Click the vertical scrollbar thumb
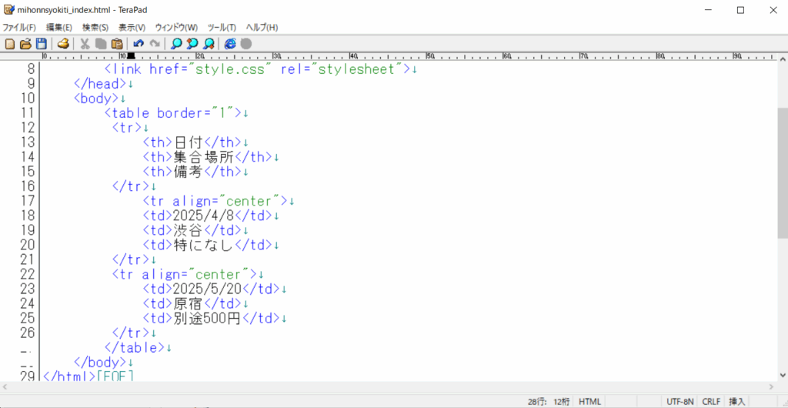Screen dimensions: 788x408 coord(782,173)
